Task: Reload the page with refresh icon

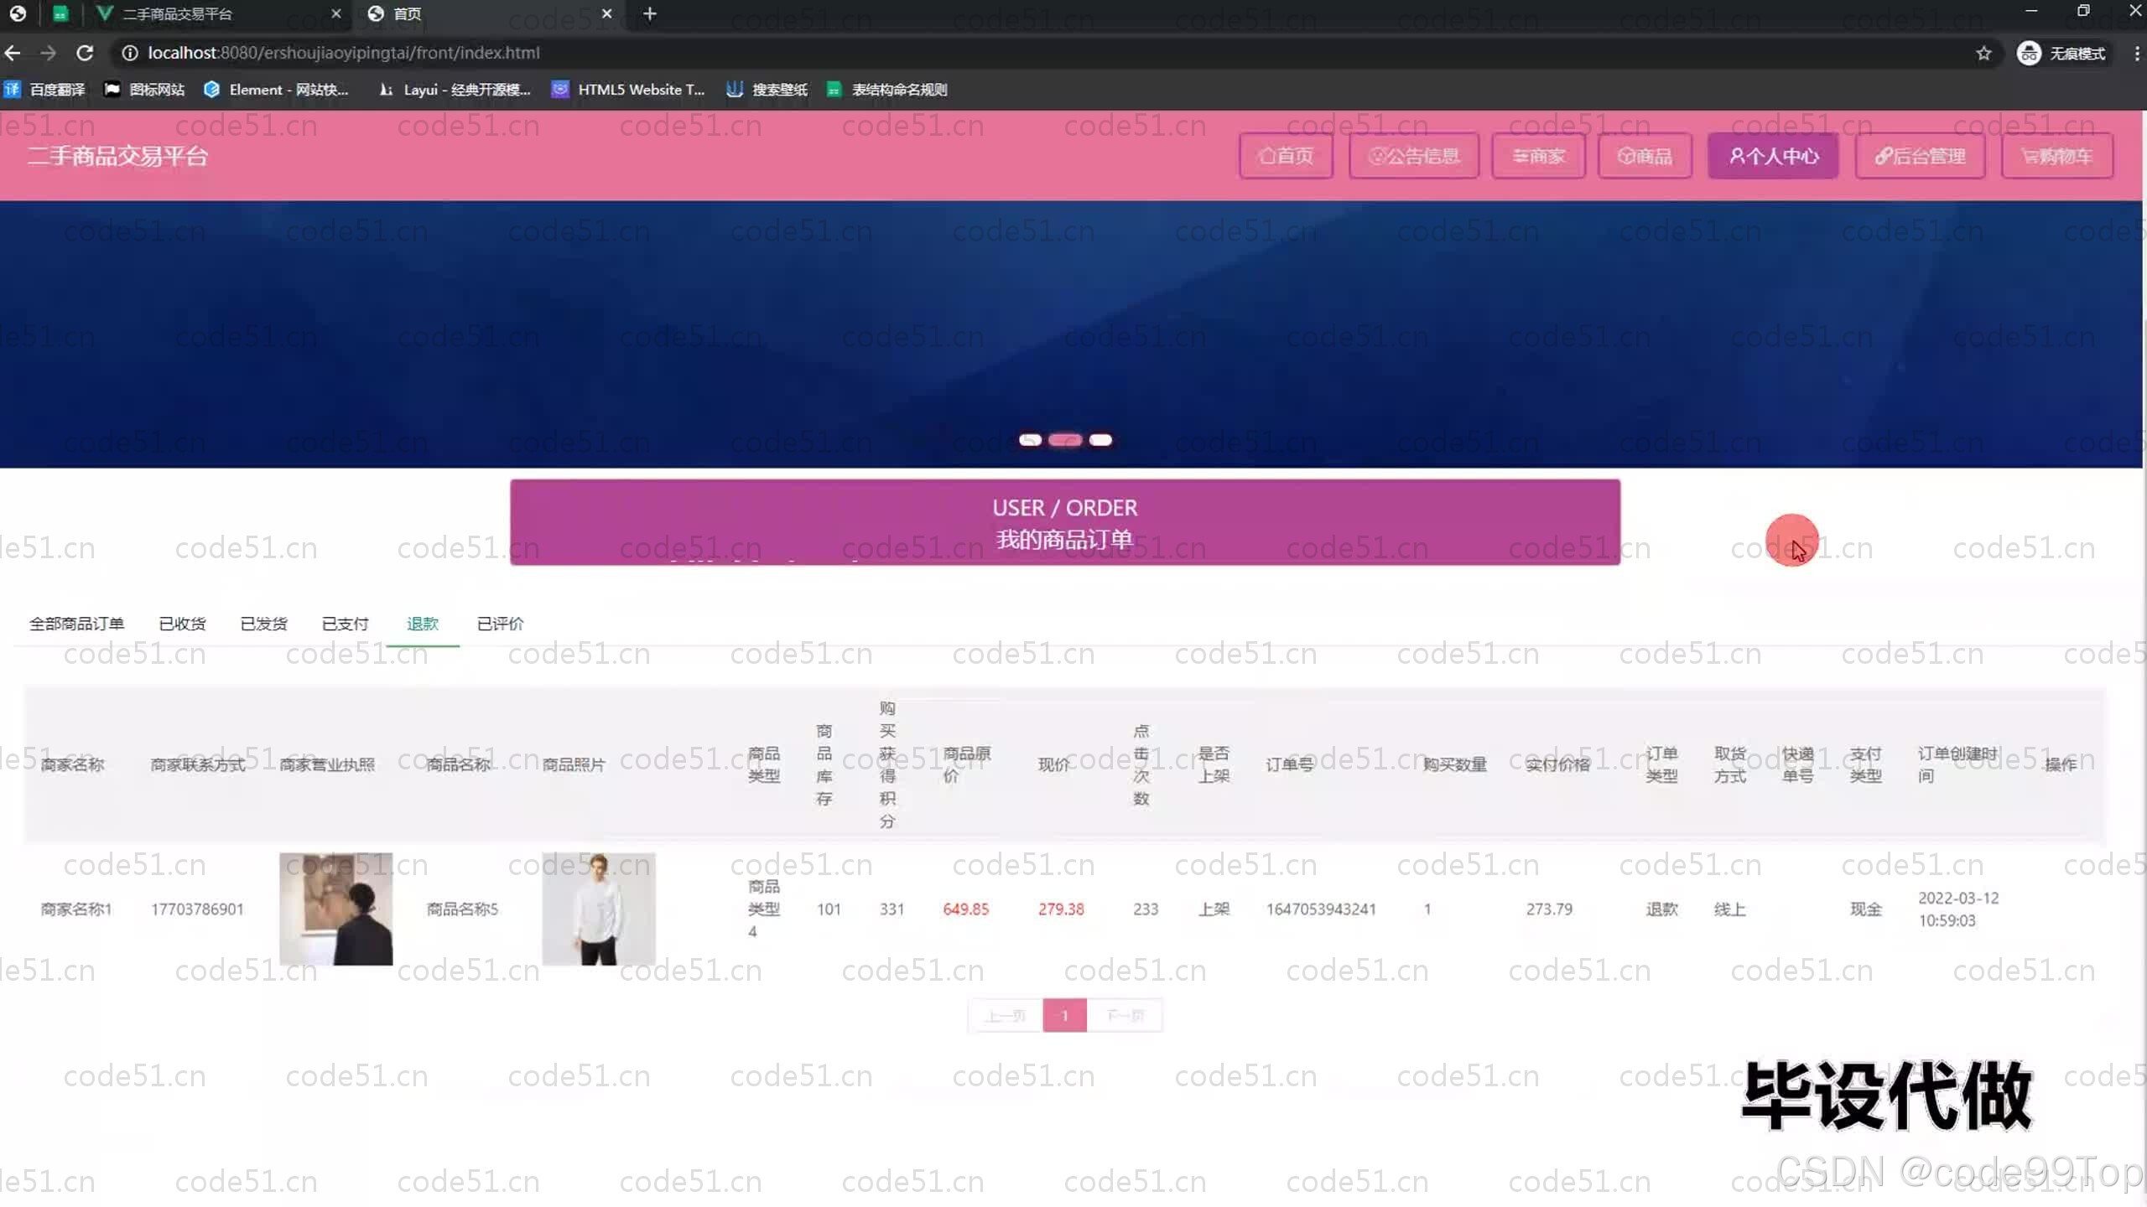Action: pos(85,52)
